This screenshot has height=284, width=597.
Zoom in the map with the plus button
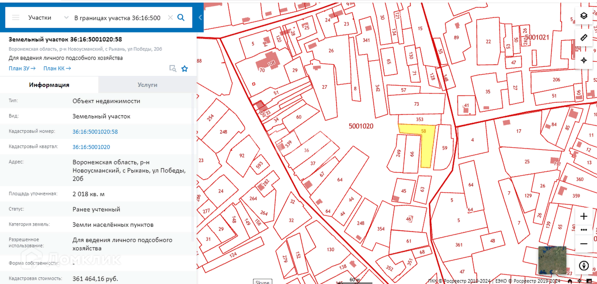click(584, 216)
